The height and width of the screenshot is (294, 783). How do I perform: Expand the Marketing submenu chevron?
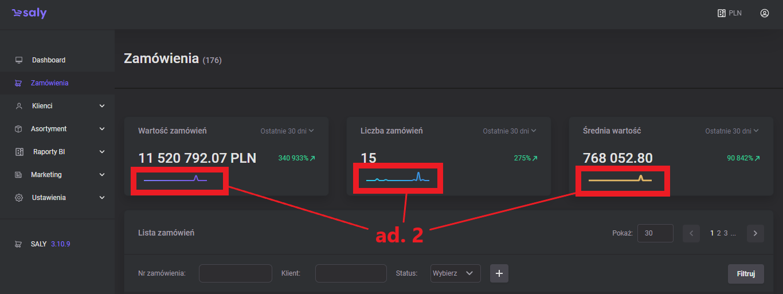(x=102, y=175)
